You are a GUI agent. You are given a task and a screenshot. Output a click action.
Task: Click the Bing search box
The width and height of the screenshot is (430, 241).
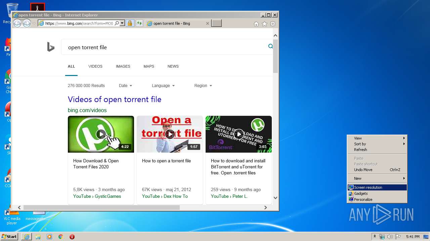tap(166, 47)
